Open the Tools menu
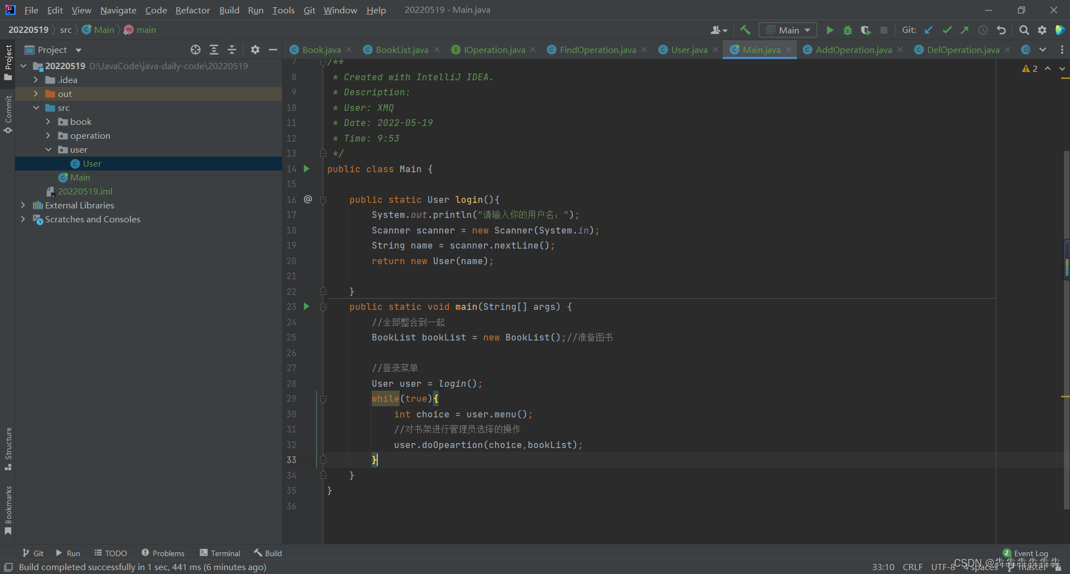Screen dimensions: 1070x574 pos(283,10)
